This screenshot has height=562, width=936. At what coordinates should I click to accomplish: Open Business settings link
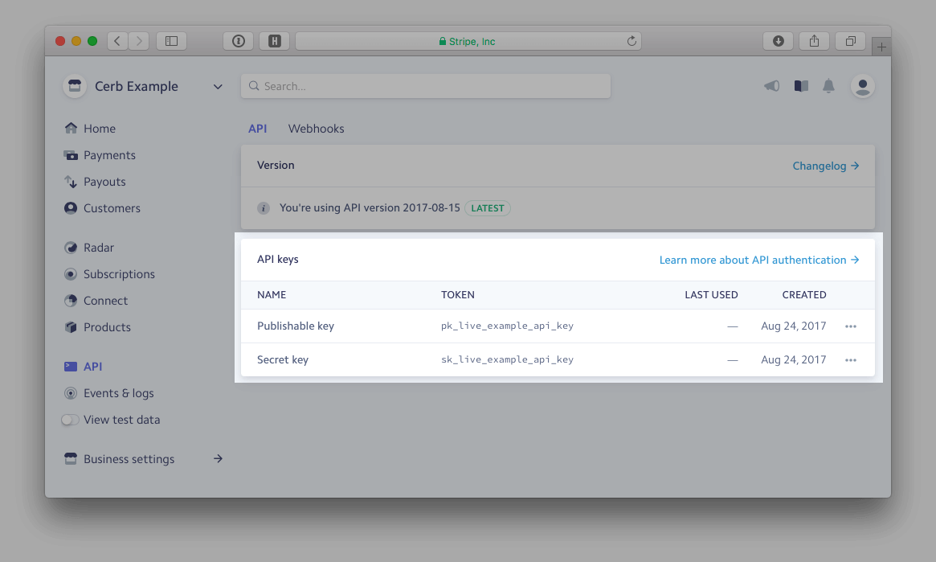(129, 458)
